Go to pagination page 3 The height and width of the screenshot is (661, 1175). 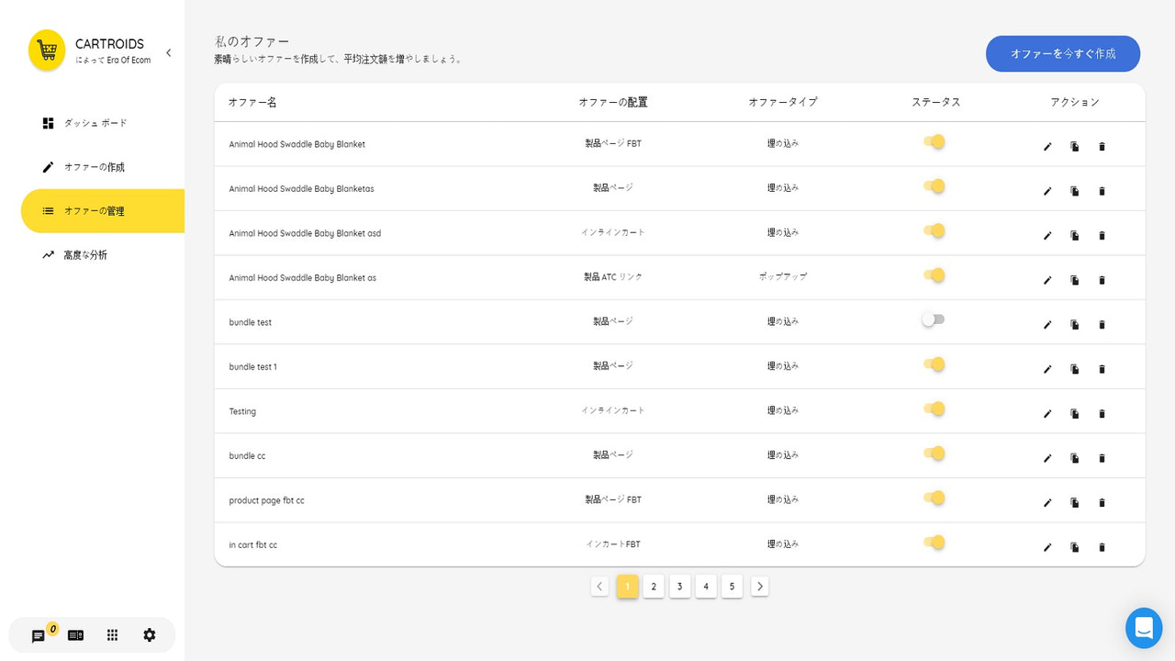click(680, 587)
